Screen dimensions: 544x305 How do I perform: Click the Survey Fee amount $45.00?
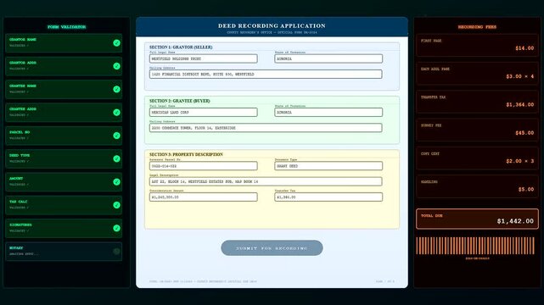524,133
